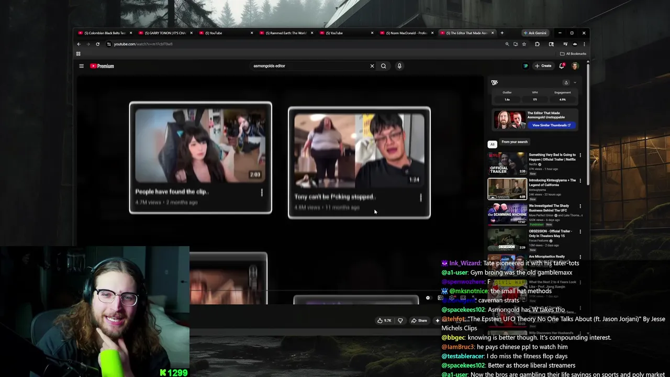Image resolution: width=670 pixels, height=377 pixels.
Task: Like the video with 9.7K thumbs up
Action: coord(384,320)
